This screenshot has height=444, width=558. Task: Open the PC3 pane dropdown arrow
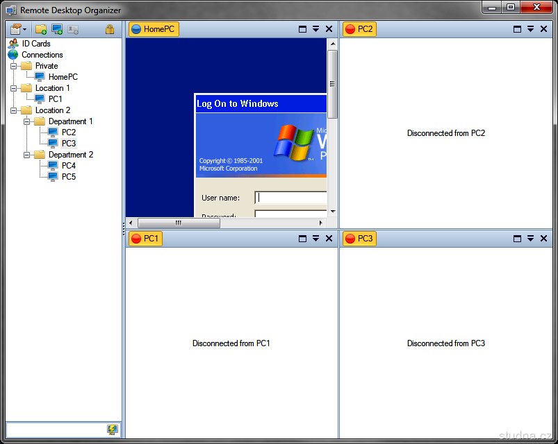531,239
